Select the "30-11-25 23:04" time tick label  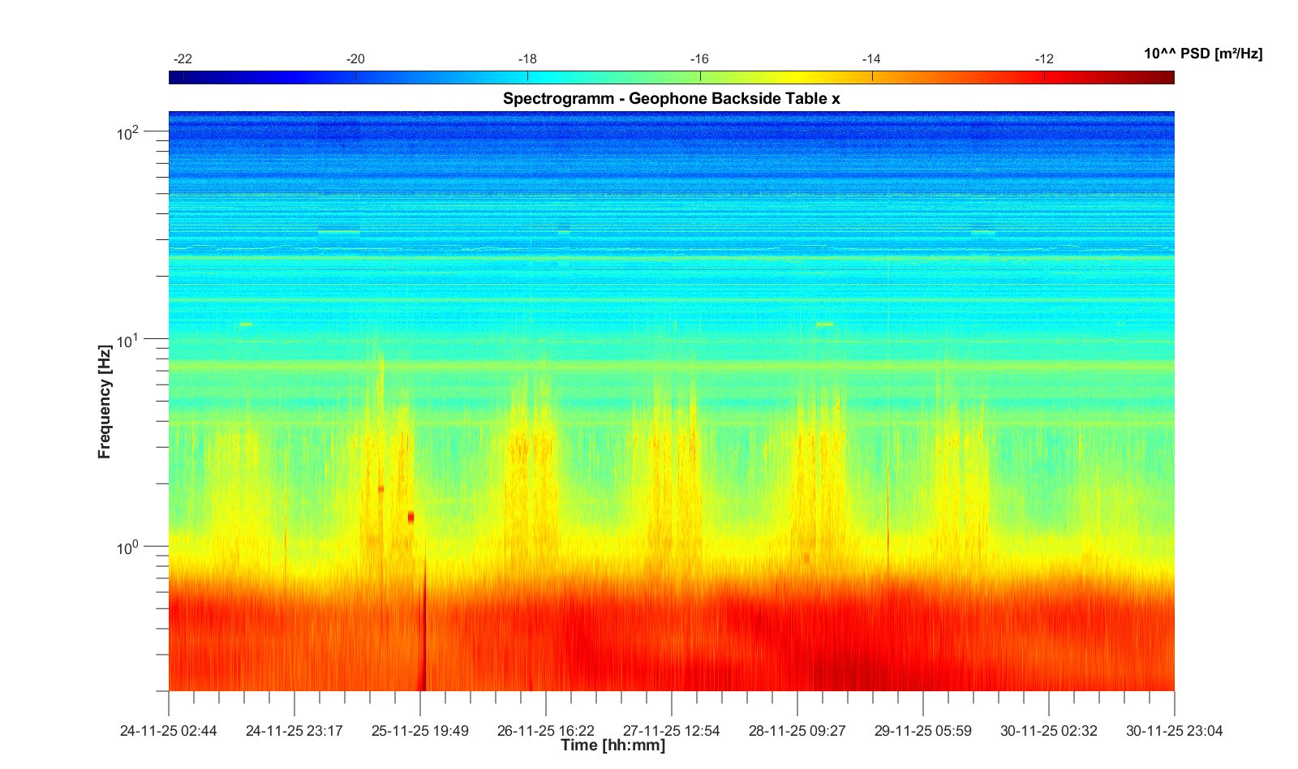1174,731
